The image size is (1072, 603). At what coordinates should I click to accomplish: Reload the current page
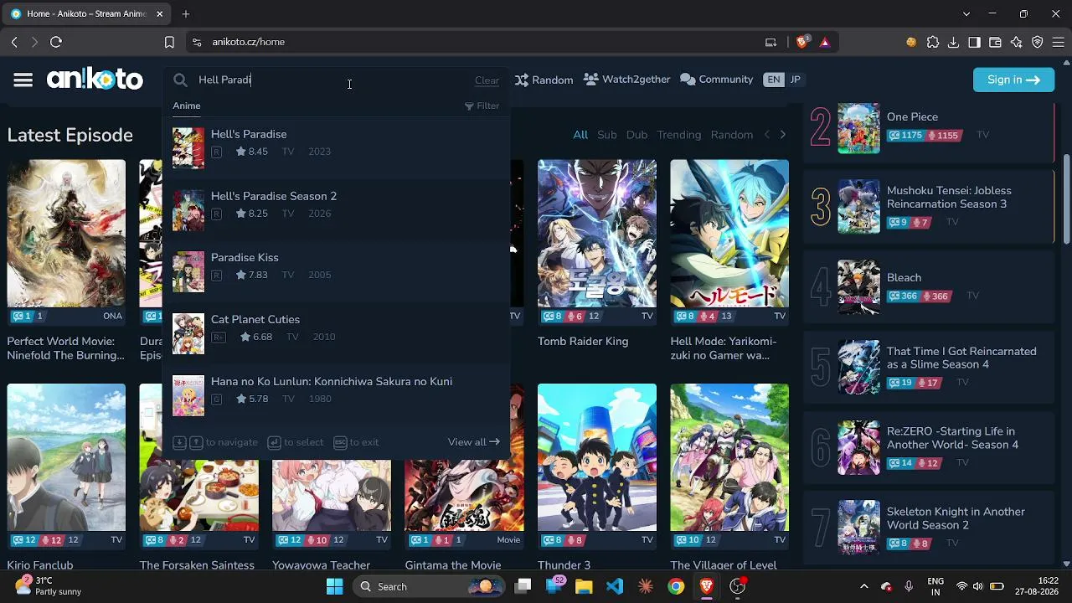tap(56, 42)
